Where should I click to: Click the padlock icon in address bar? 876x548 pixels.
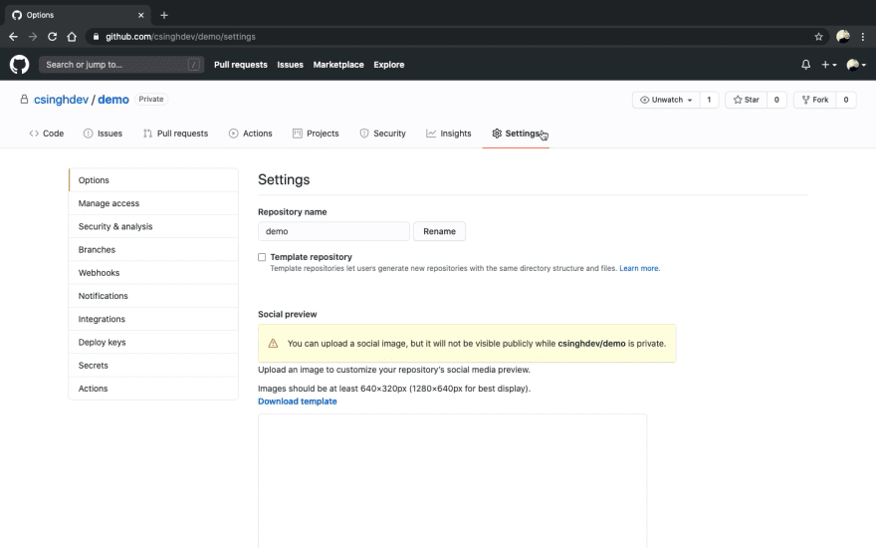[x=96, y=36]
